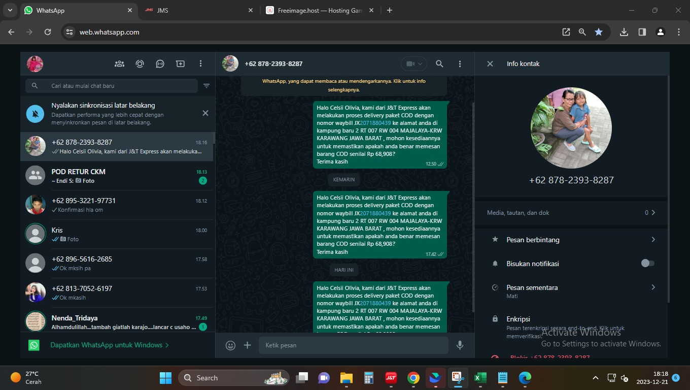Enlarge the contact profile photo
Screen dimensions: 690x390
[571, 127]
